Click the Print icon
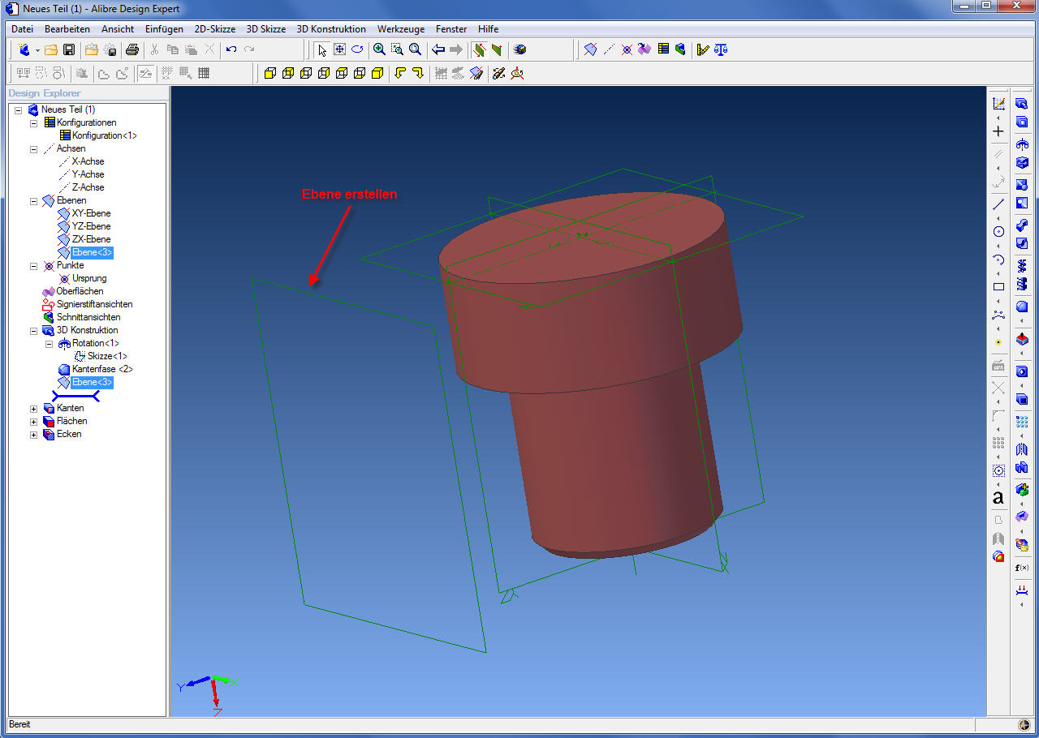The width and height of the screenshot is (1039, 738). click(132, 49)
